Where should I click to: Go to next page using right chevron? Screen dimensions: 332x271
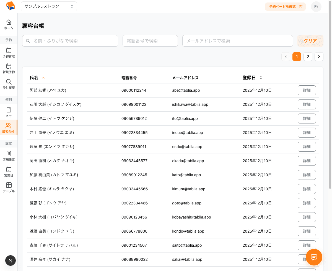coord(319,57)
